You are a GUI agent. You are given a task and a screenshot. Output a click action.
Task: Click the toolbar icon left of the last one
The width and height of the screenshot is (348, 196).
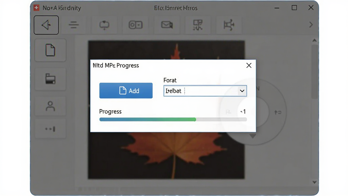[198, 25]
